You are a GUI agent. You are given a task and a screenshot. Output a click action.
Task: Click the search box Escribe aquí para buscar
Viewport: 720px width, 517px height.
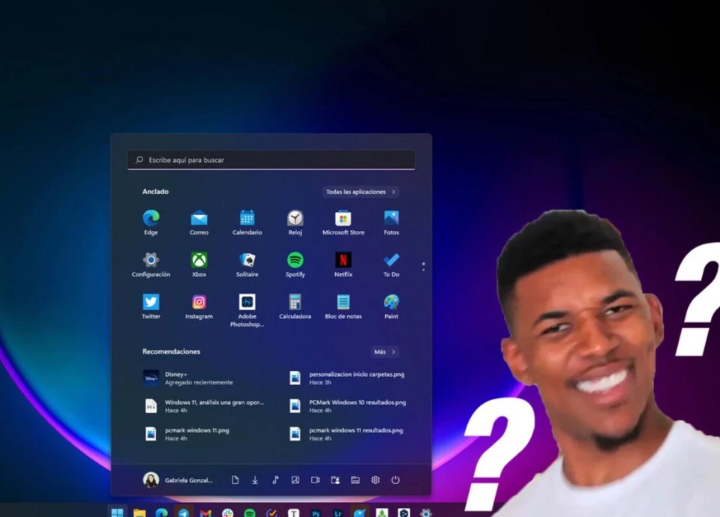271,160
